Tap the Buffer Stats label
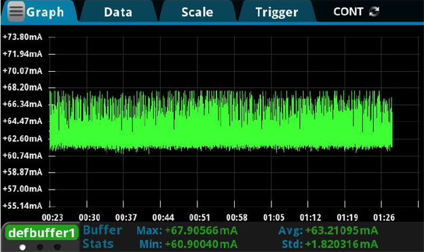The image size is (424, 252). click(x=102, y=237)
